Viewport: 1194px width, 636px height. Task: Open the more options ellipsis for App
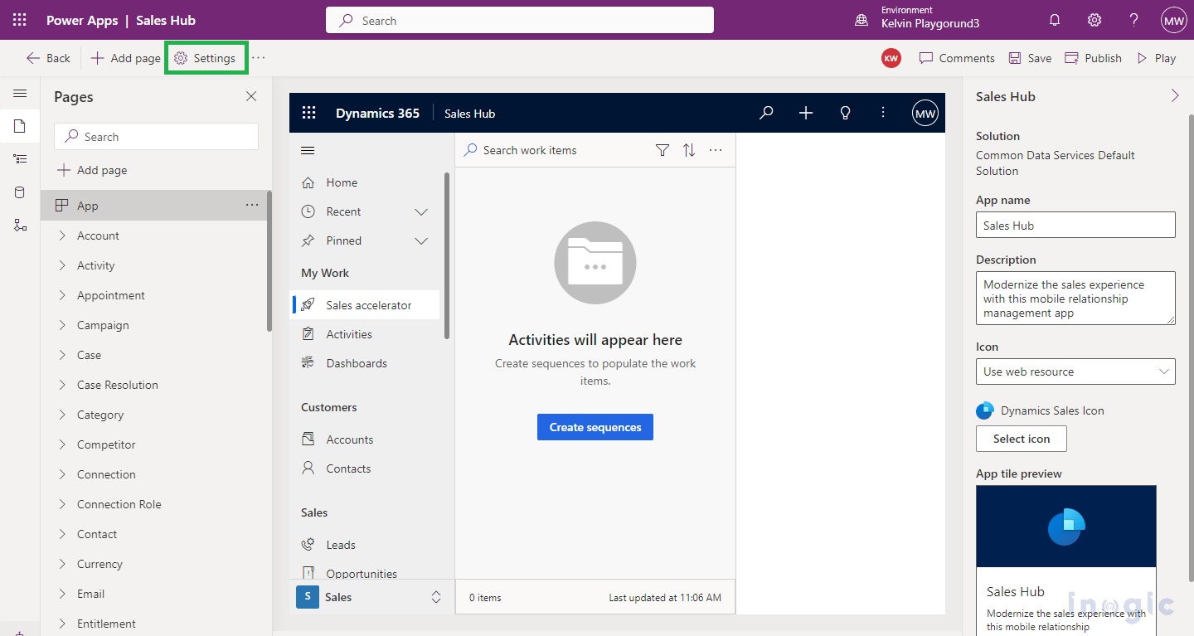pyautogui.click(x=252, y=206)
